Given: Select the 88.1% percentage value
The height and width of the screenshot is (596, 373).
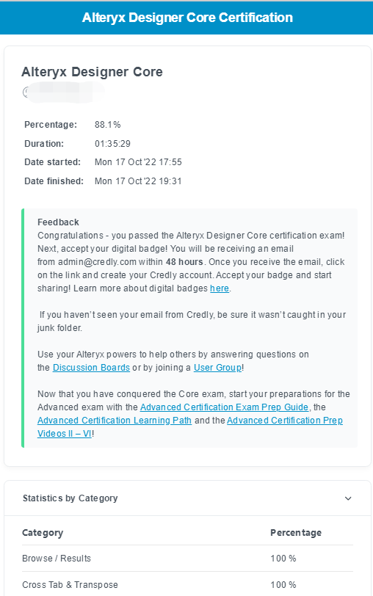Looking at the screenshot, I should tap(108, 125).
